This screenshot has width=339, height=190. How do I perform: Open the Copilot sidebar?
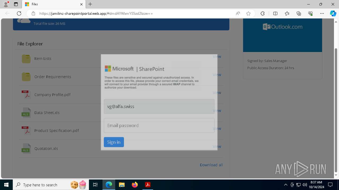coord(333,13)
